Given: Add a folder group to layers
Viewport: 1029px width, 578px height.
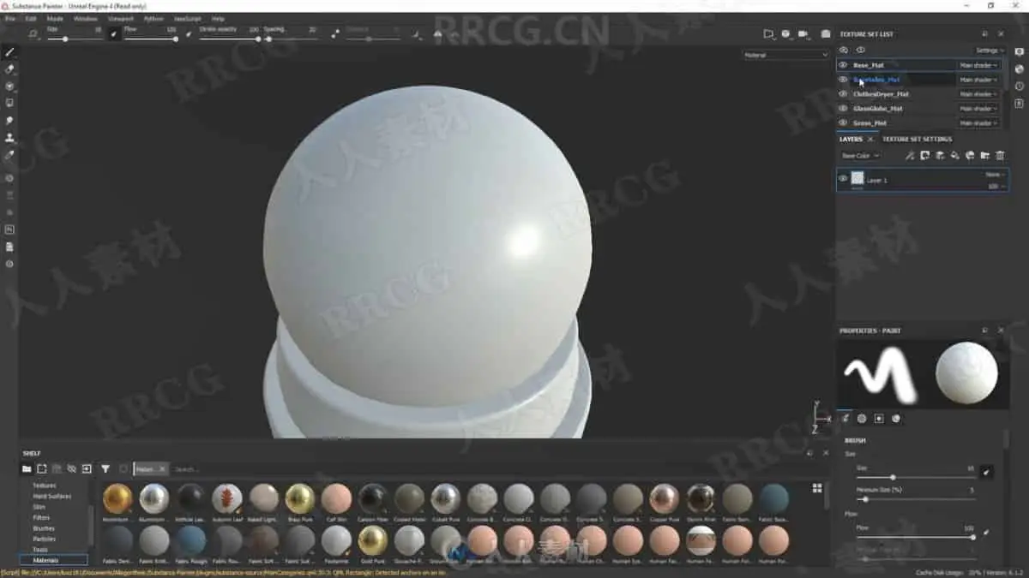Looking at the screenshot, I should tap(985, 156).
